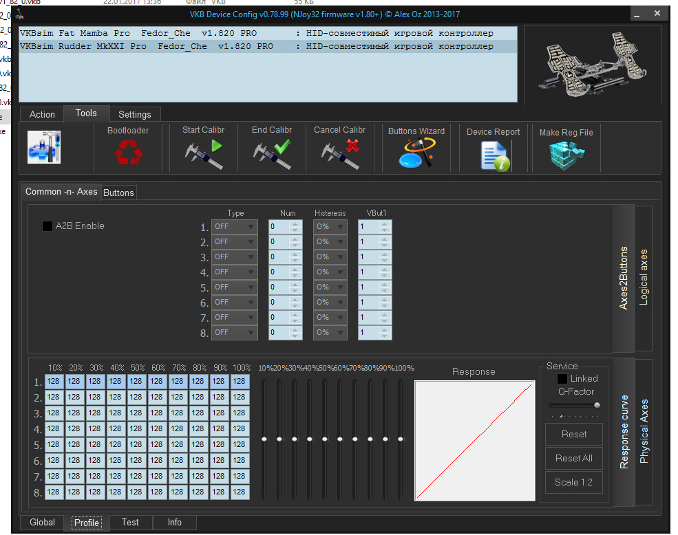Click the Cancel Calibr red X icon

[x=340, y=154]
